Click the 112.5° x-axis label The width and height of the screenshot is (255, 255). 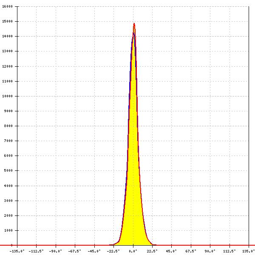tap(229, 251)
